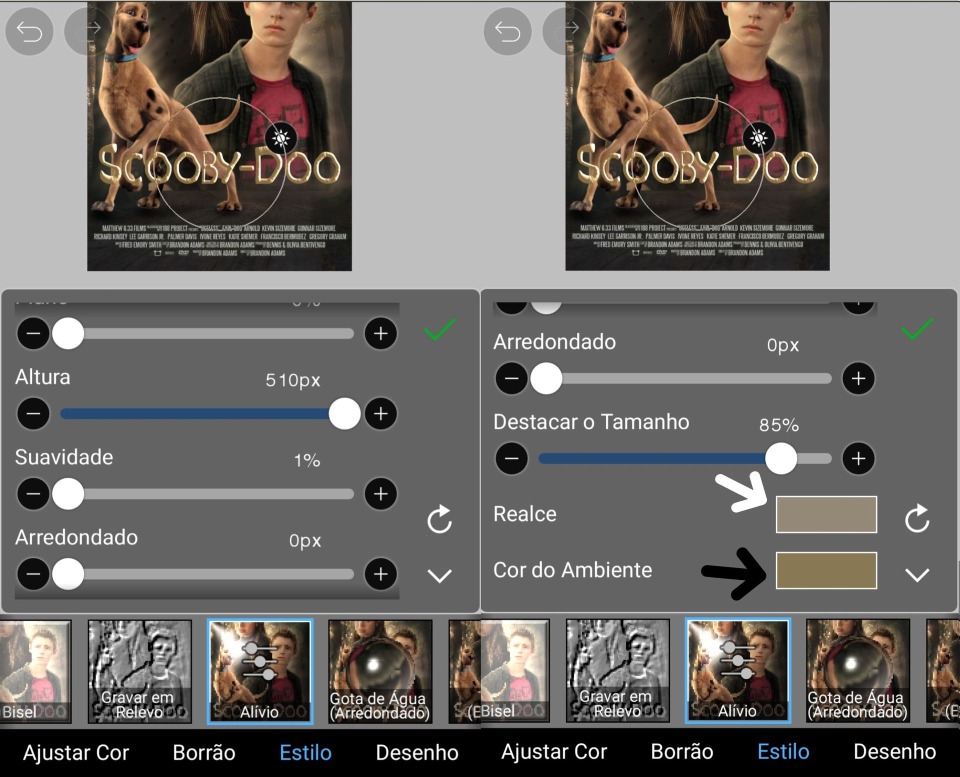Choose the Alívio style in left screen
This screenshot has width=960, height=777.
tap(260, 671)
